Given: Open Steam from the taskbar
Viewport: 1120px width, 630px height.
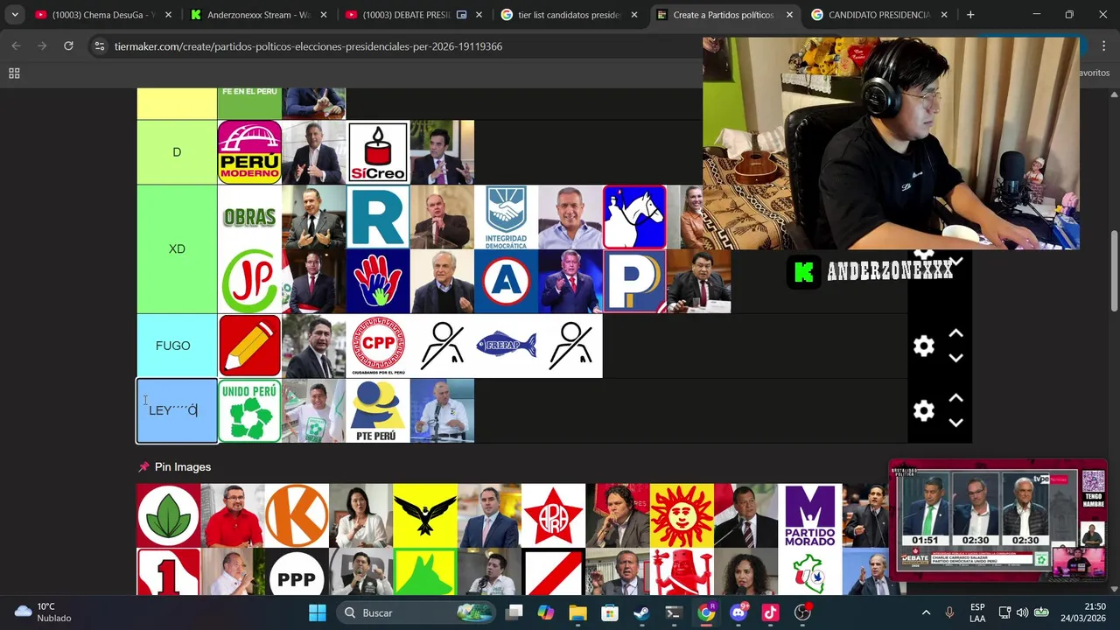Looking at the screenshot, I should point(641,612).
